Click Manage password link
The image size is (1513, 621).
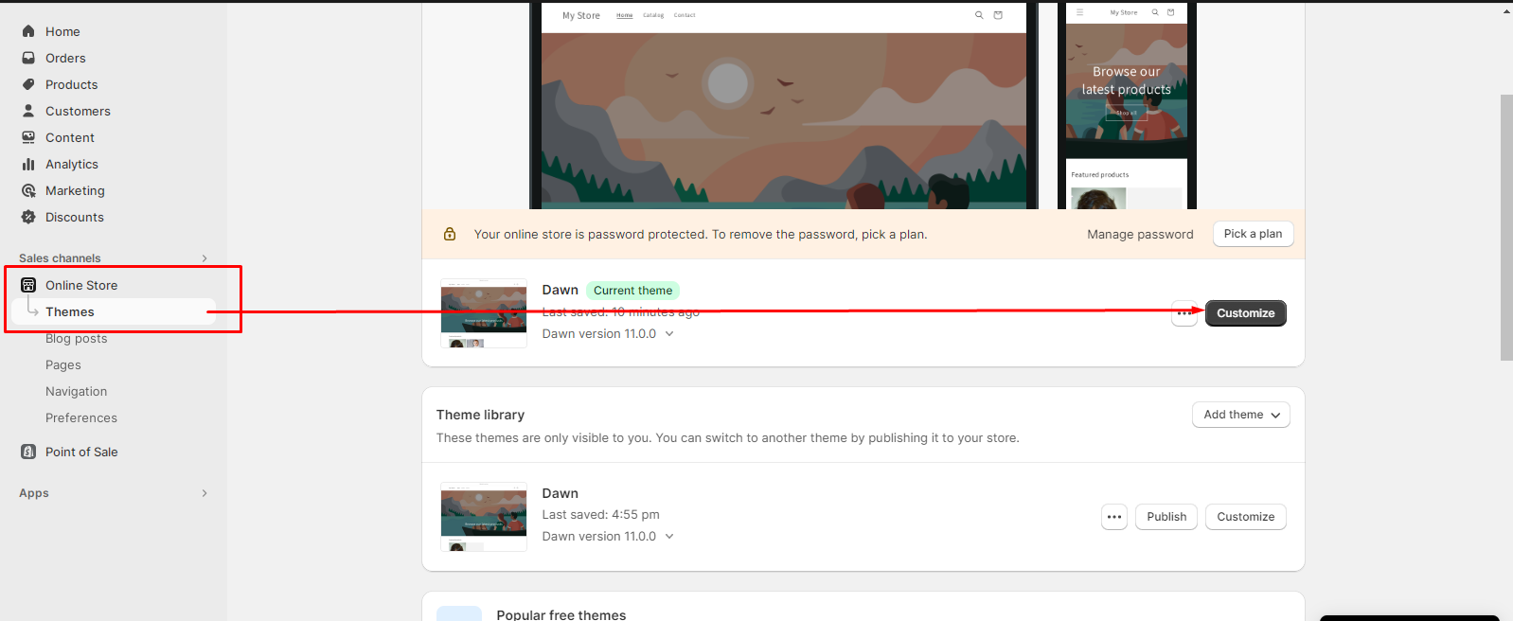[x=1140, y=234]
